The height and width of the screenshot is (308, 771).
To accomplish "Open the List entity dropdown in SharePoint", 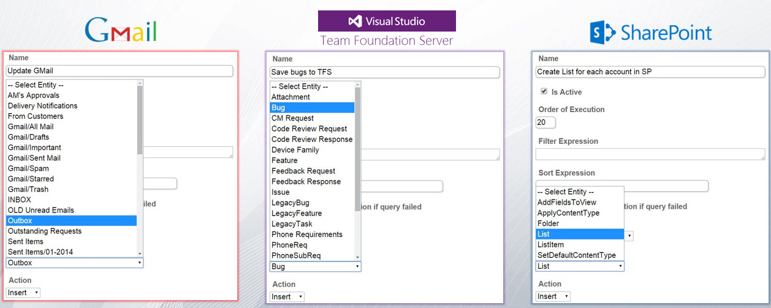I will pyautogui.click(x=579, y=266).
